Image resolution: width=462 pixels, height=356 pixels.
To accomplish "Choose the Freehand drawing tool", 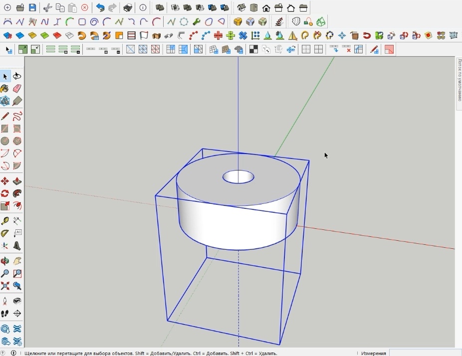I will (x=17, y=116).
